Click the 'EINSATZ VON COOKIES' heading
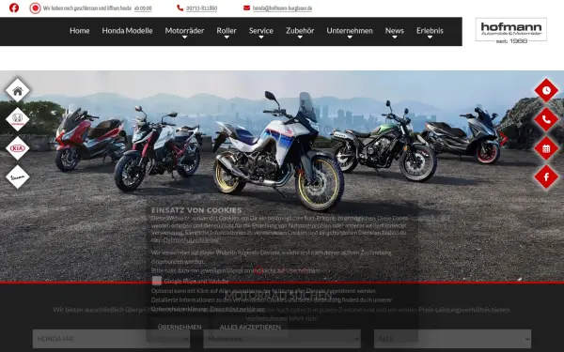 pos(196,210)
